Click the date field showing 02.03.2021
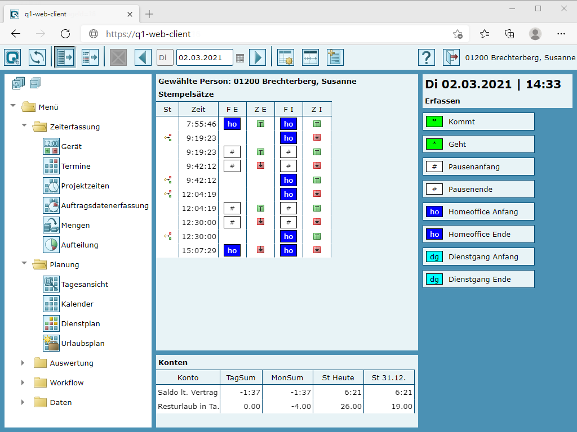Screen dimensions: 577x432 click(204, 57)
